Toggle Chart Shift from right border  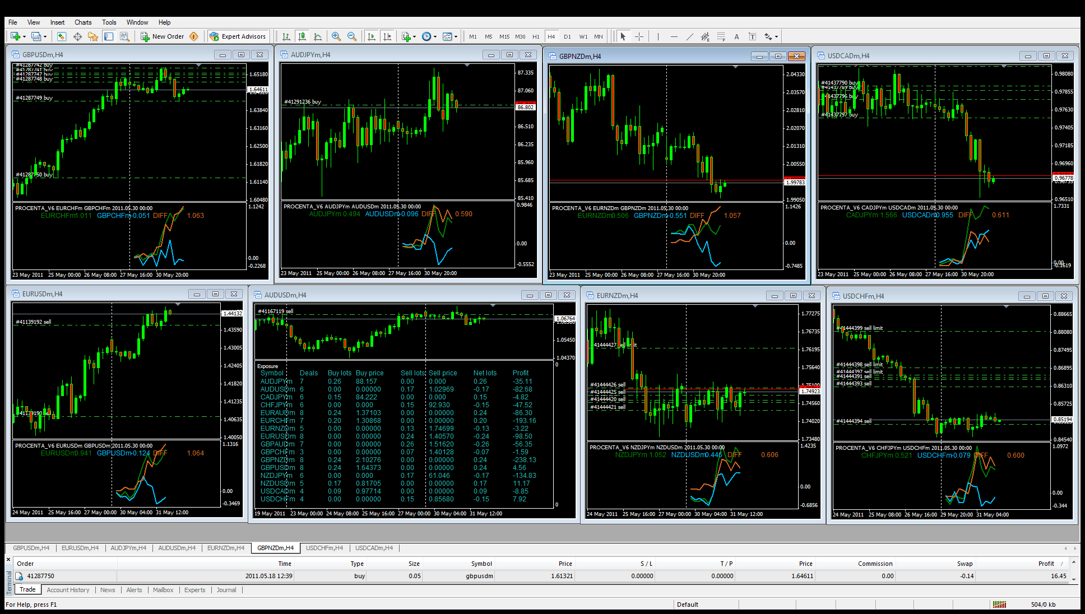387,36
